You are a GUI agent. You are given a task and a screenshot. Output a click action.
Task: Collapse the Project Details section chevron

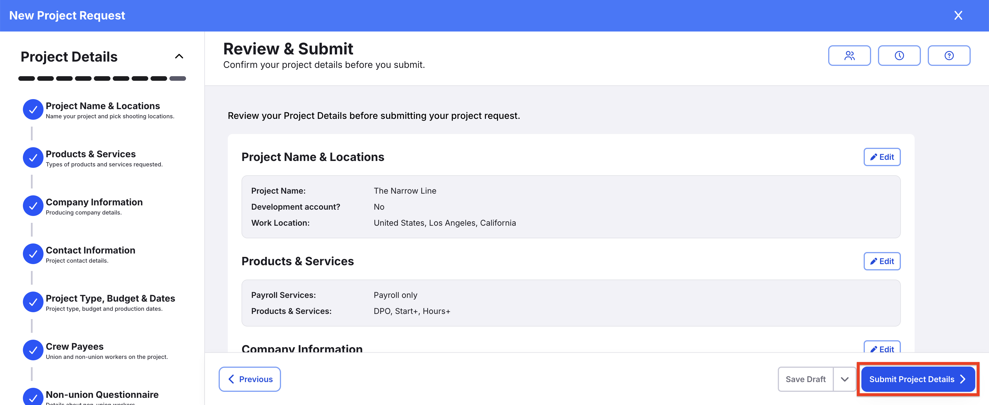pos(179,56)
